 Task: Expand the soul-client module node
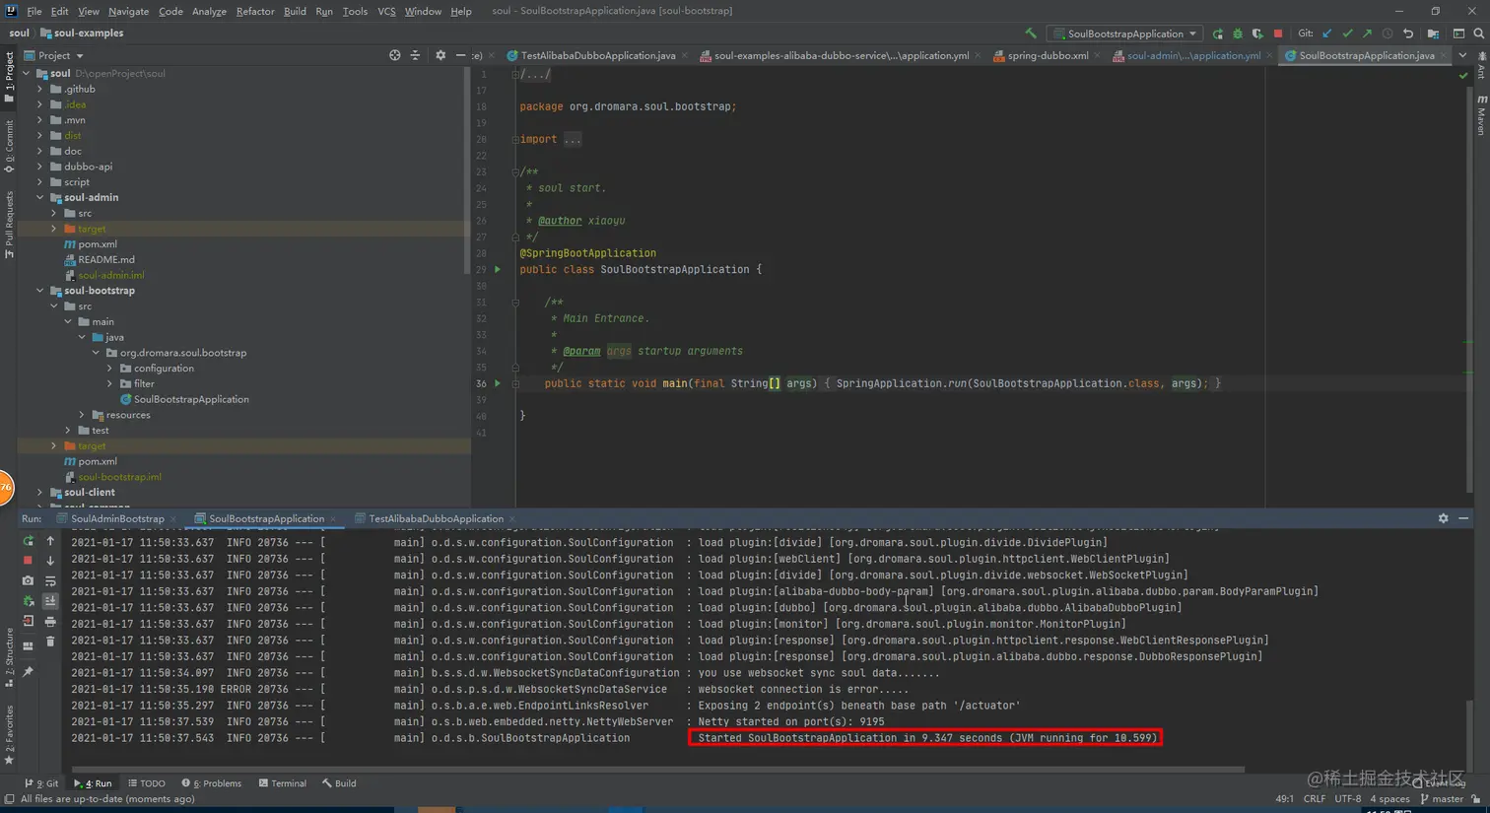tap(40, 493)
